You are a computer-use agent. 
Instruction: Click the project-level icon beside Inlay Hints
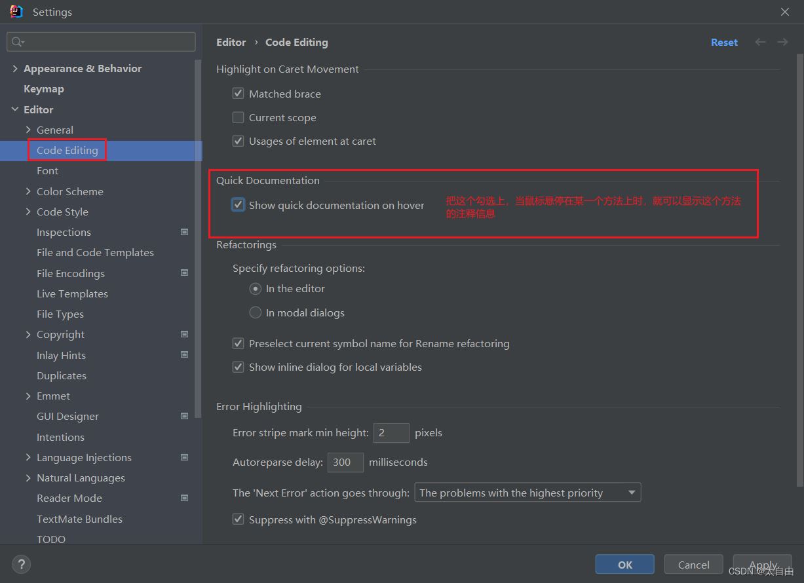(184, 355)
